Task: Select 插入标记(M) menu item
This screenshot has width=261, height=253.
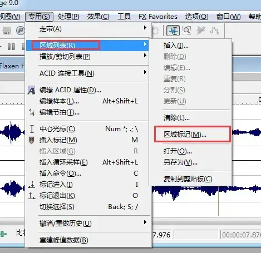Action: 87,140
